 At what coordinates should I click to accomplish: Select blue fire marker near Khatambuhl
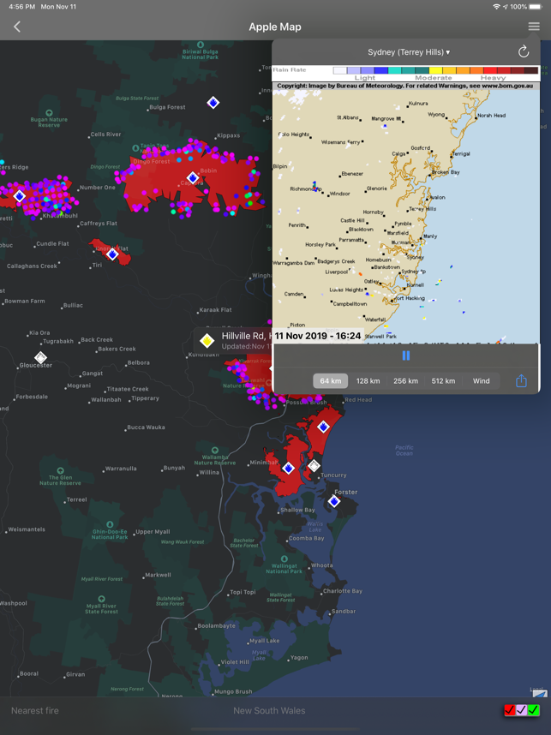coord(19,196)
